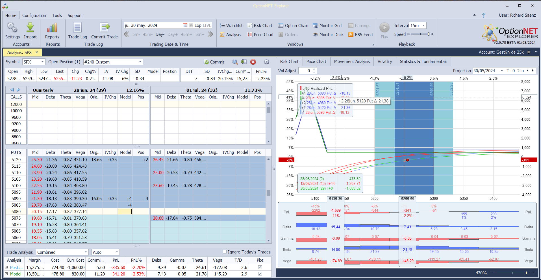This screenshot has height=280, width=541.
Task: Open Settings from the Accounts group
Action: 12,31
